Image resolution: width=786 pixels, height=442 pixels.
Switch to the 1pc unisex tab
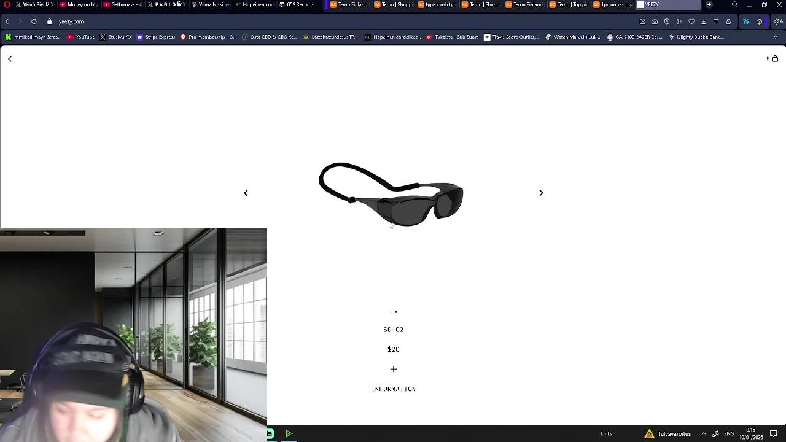tap(612, 4)
